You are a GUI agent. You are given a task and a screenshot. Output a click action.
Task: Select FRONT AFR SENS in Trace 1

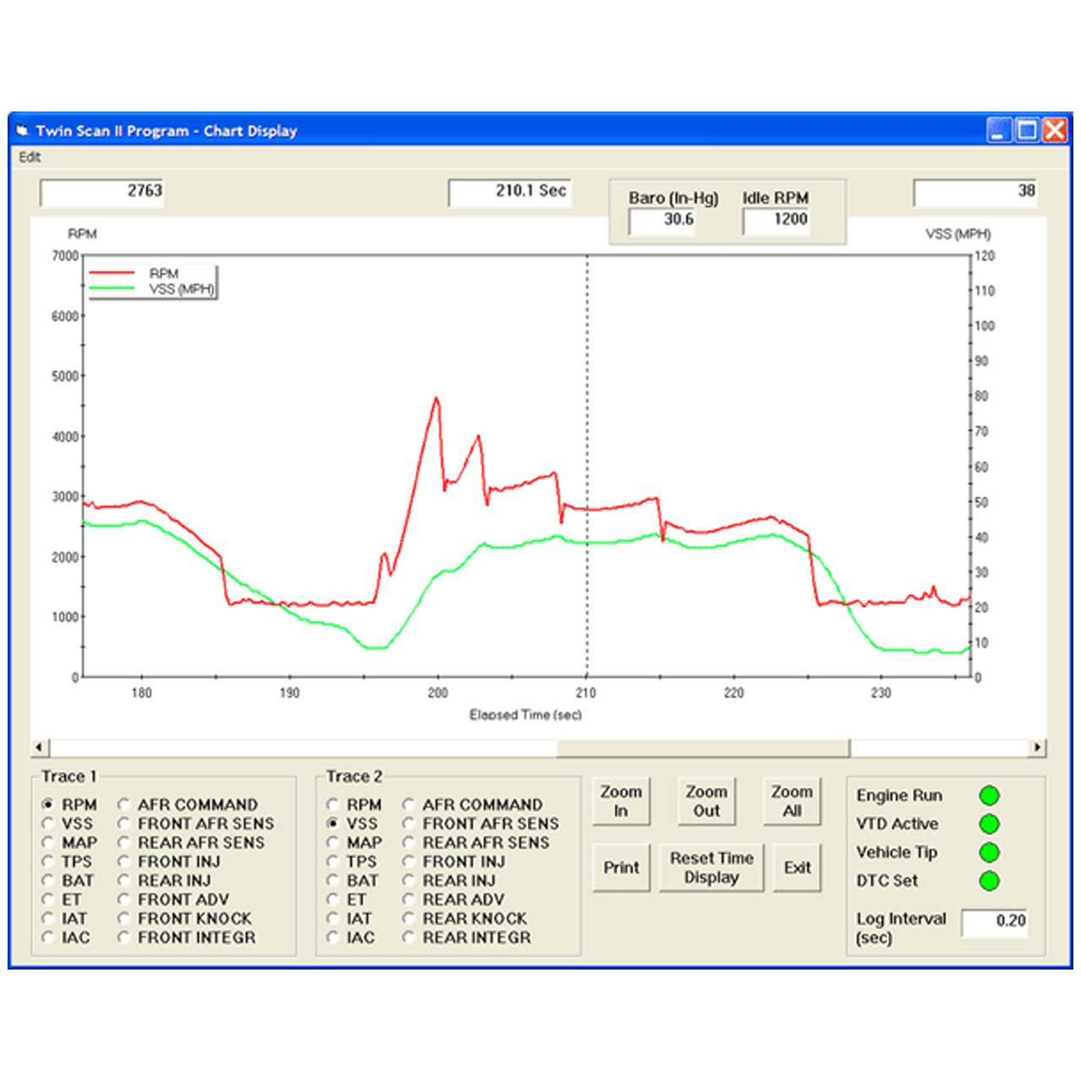tap(124, 823)
